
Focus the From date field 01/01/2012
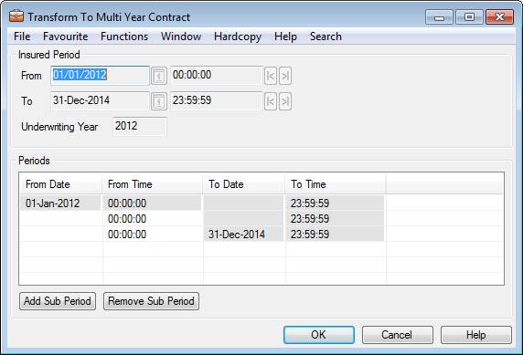(100, 76)
